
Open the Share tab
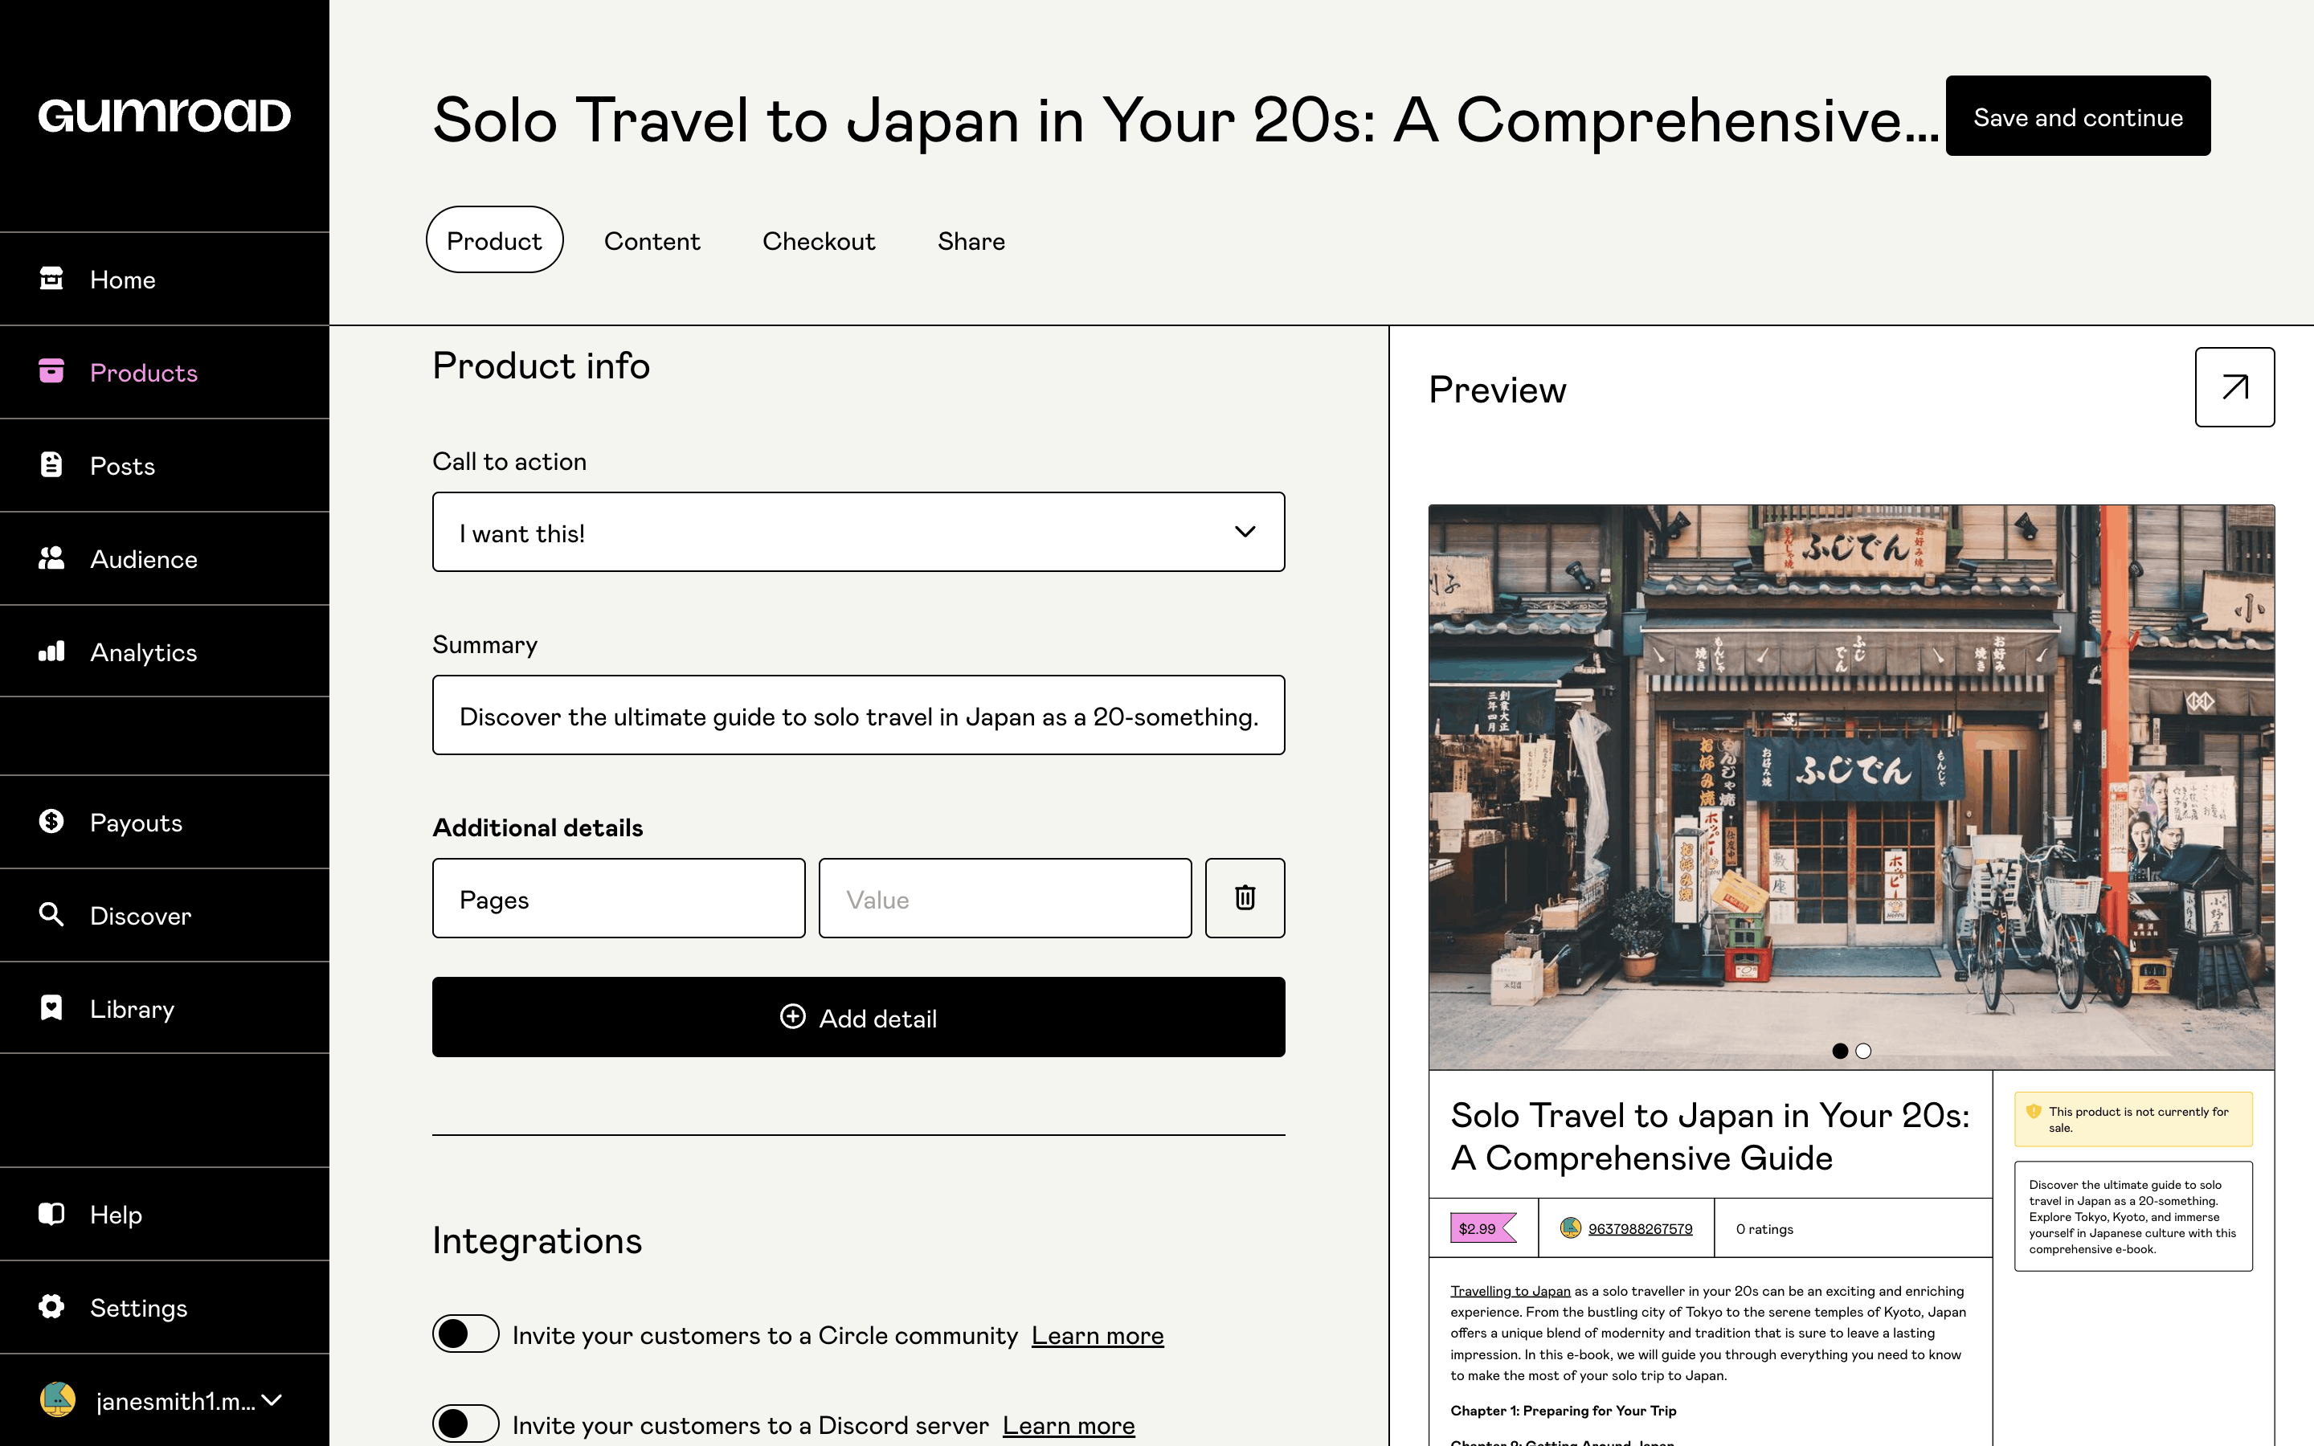971,241
